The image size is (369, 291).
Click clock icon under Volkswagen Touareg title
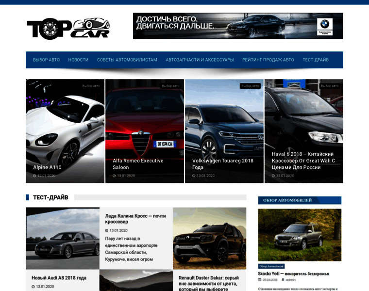pos(194,176)
